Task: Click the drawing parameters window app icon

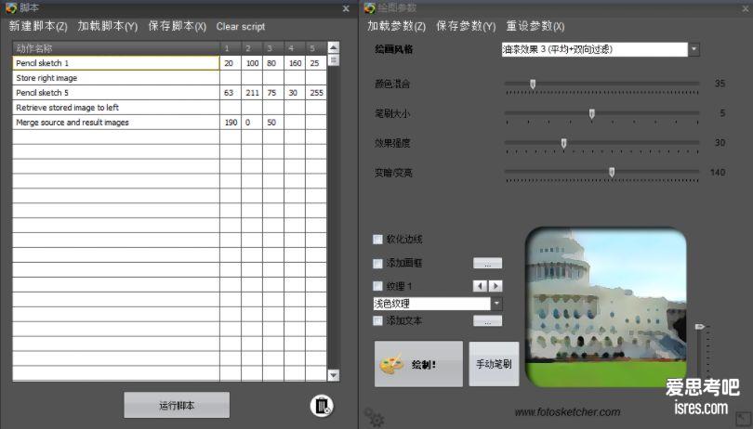Action: pyautogui.click(x=369, y=7)
